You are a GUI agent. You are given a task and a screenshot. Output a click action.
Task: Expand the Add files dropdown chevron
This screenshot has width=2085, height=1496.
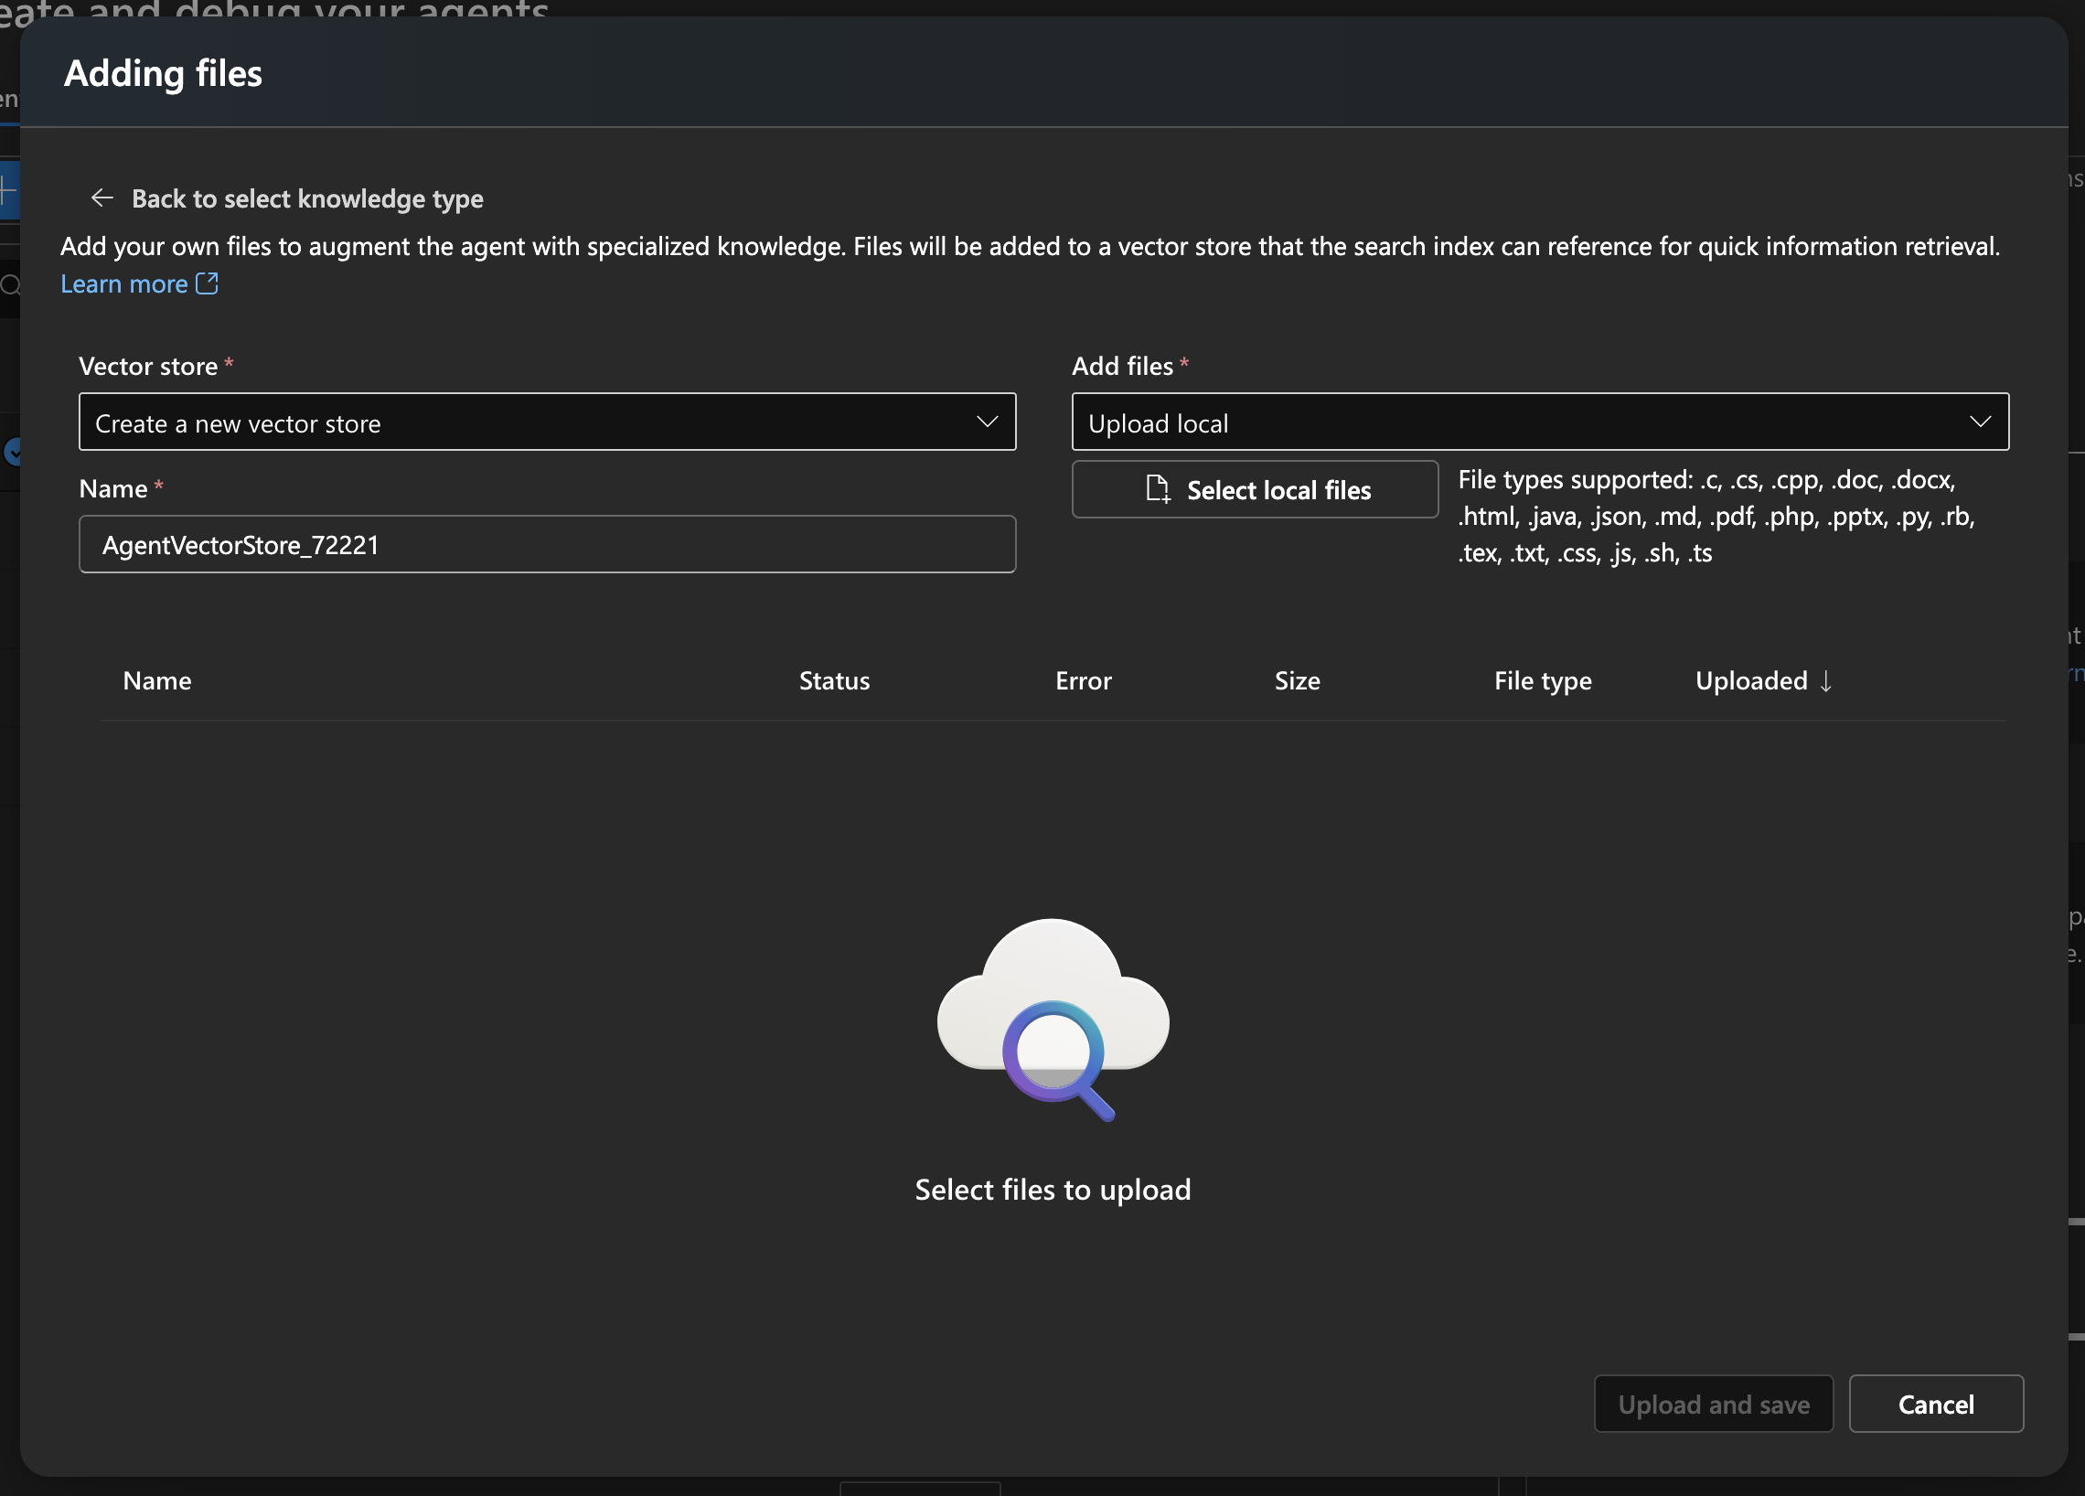[x=1979, y=422]
